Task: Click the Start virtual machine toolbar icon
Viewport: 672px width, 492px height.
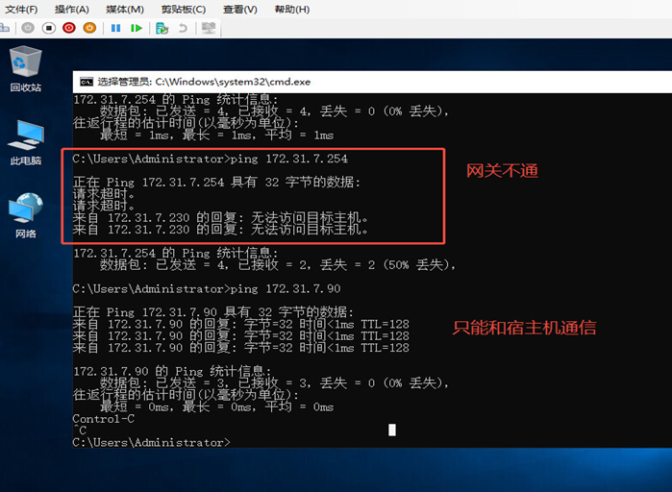Action: 28,28
